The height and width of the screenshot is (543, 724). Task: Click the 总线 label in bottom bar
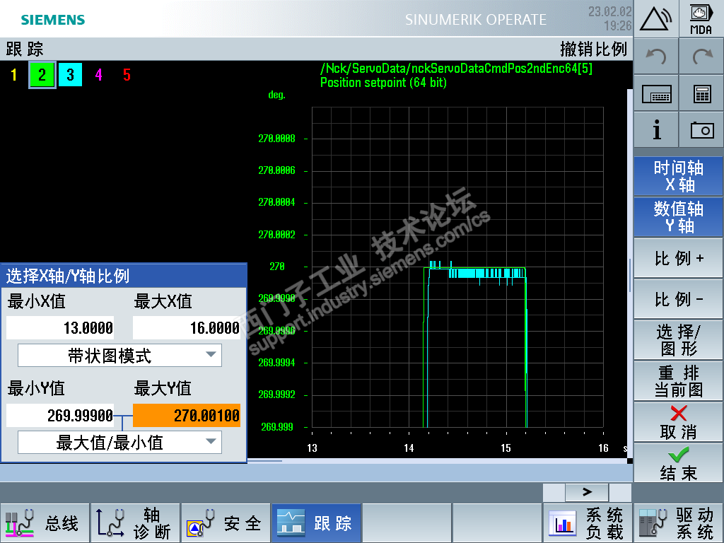pyautogui.click(x=62, y=523)
